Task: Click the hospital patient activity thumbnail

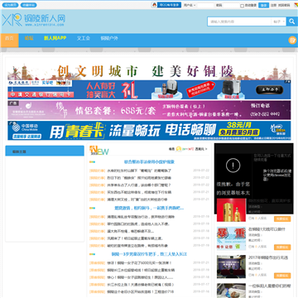Action: 231,291
